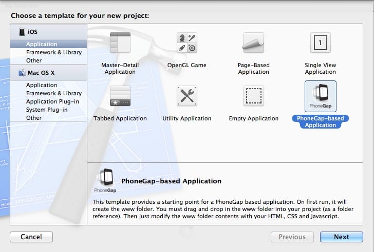Screen dimensions: 374x252
Task: Click the Tabbed Application label
Action: tap(120, 118)
